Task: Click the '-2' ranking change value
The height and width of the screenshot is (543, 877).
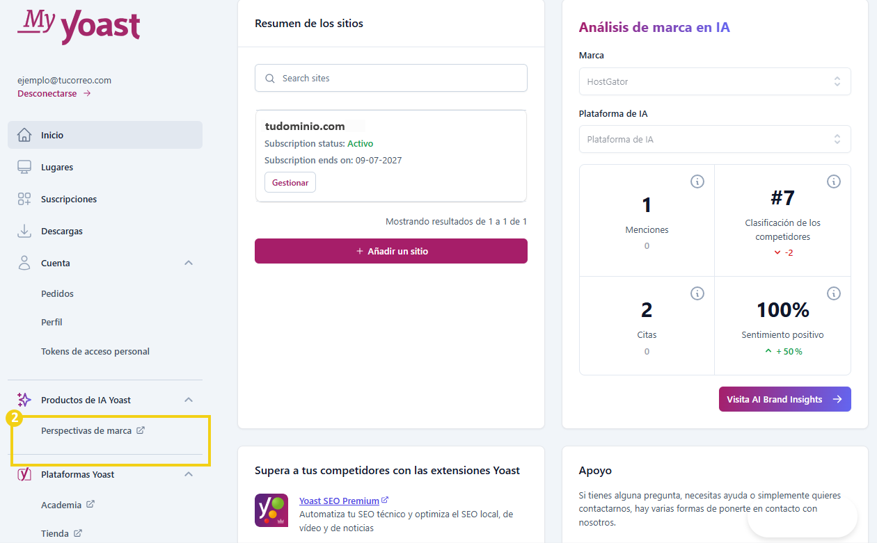Action: [789, 252]
